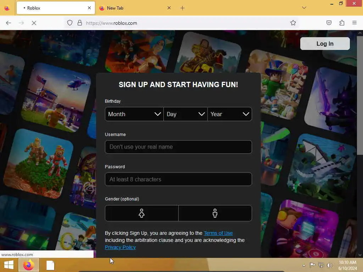363x272 pixels.
Task: Open the Action Center flag icon
Action: click(x=312, y=265)
